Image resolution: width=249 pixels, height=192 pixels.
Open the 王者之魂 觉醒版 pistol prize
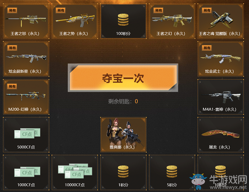pos(221,21)
